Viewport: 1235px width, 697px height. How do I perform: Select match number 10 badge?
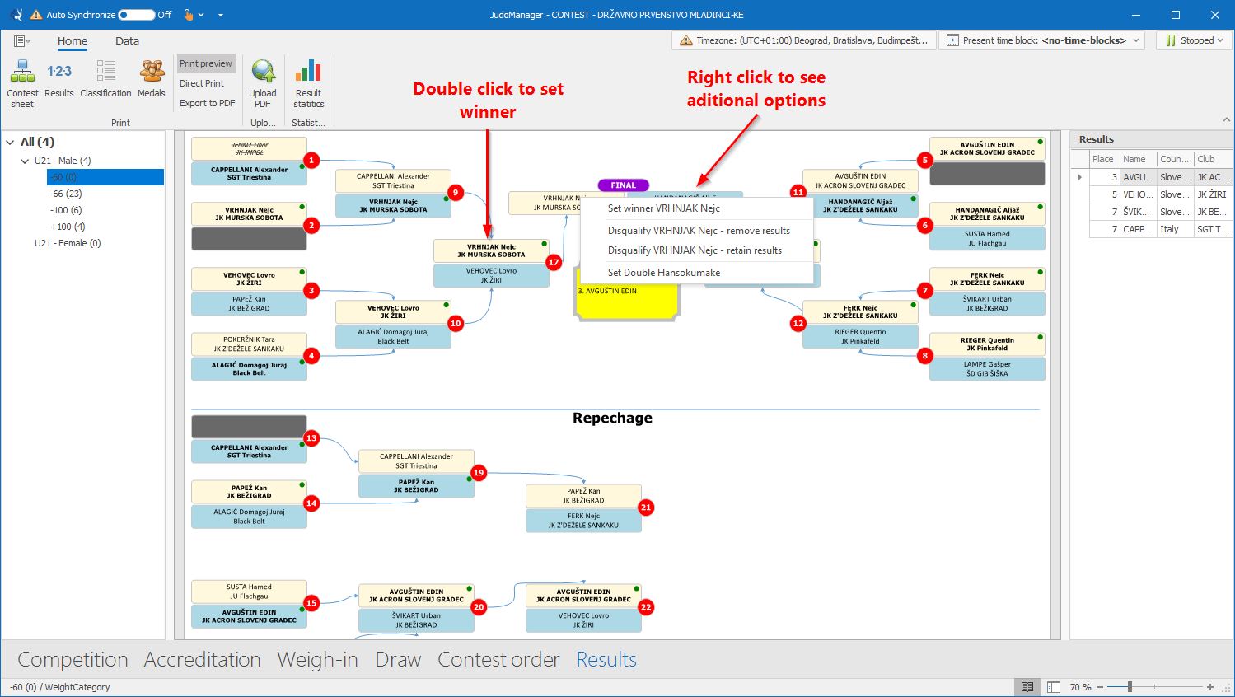456,324
